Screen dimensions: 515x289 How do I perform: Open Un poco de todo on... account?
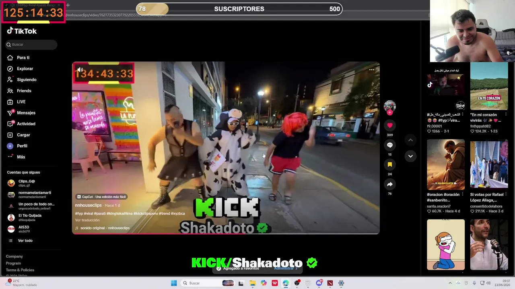[31, 206]
